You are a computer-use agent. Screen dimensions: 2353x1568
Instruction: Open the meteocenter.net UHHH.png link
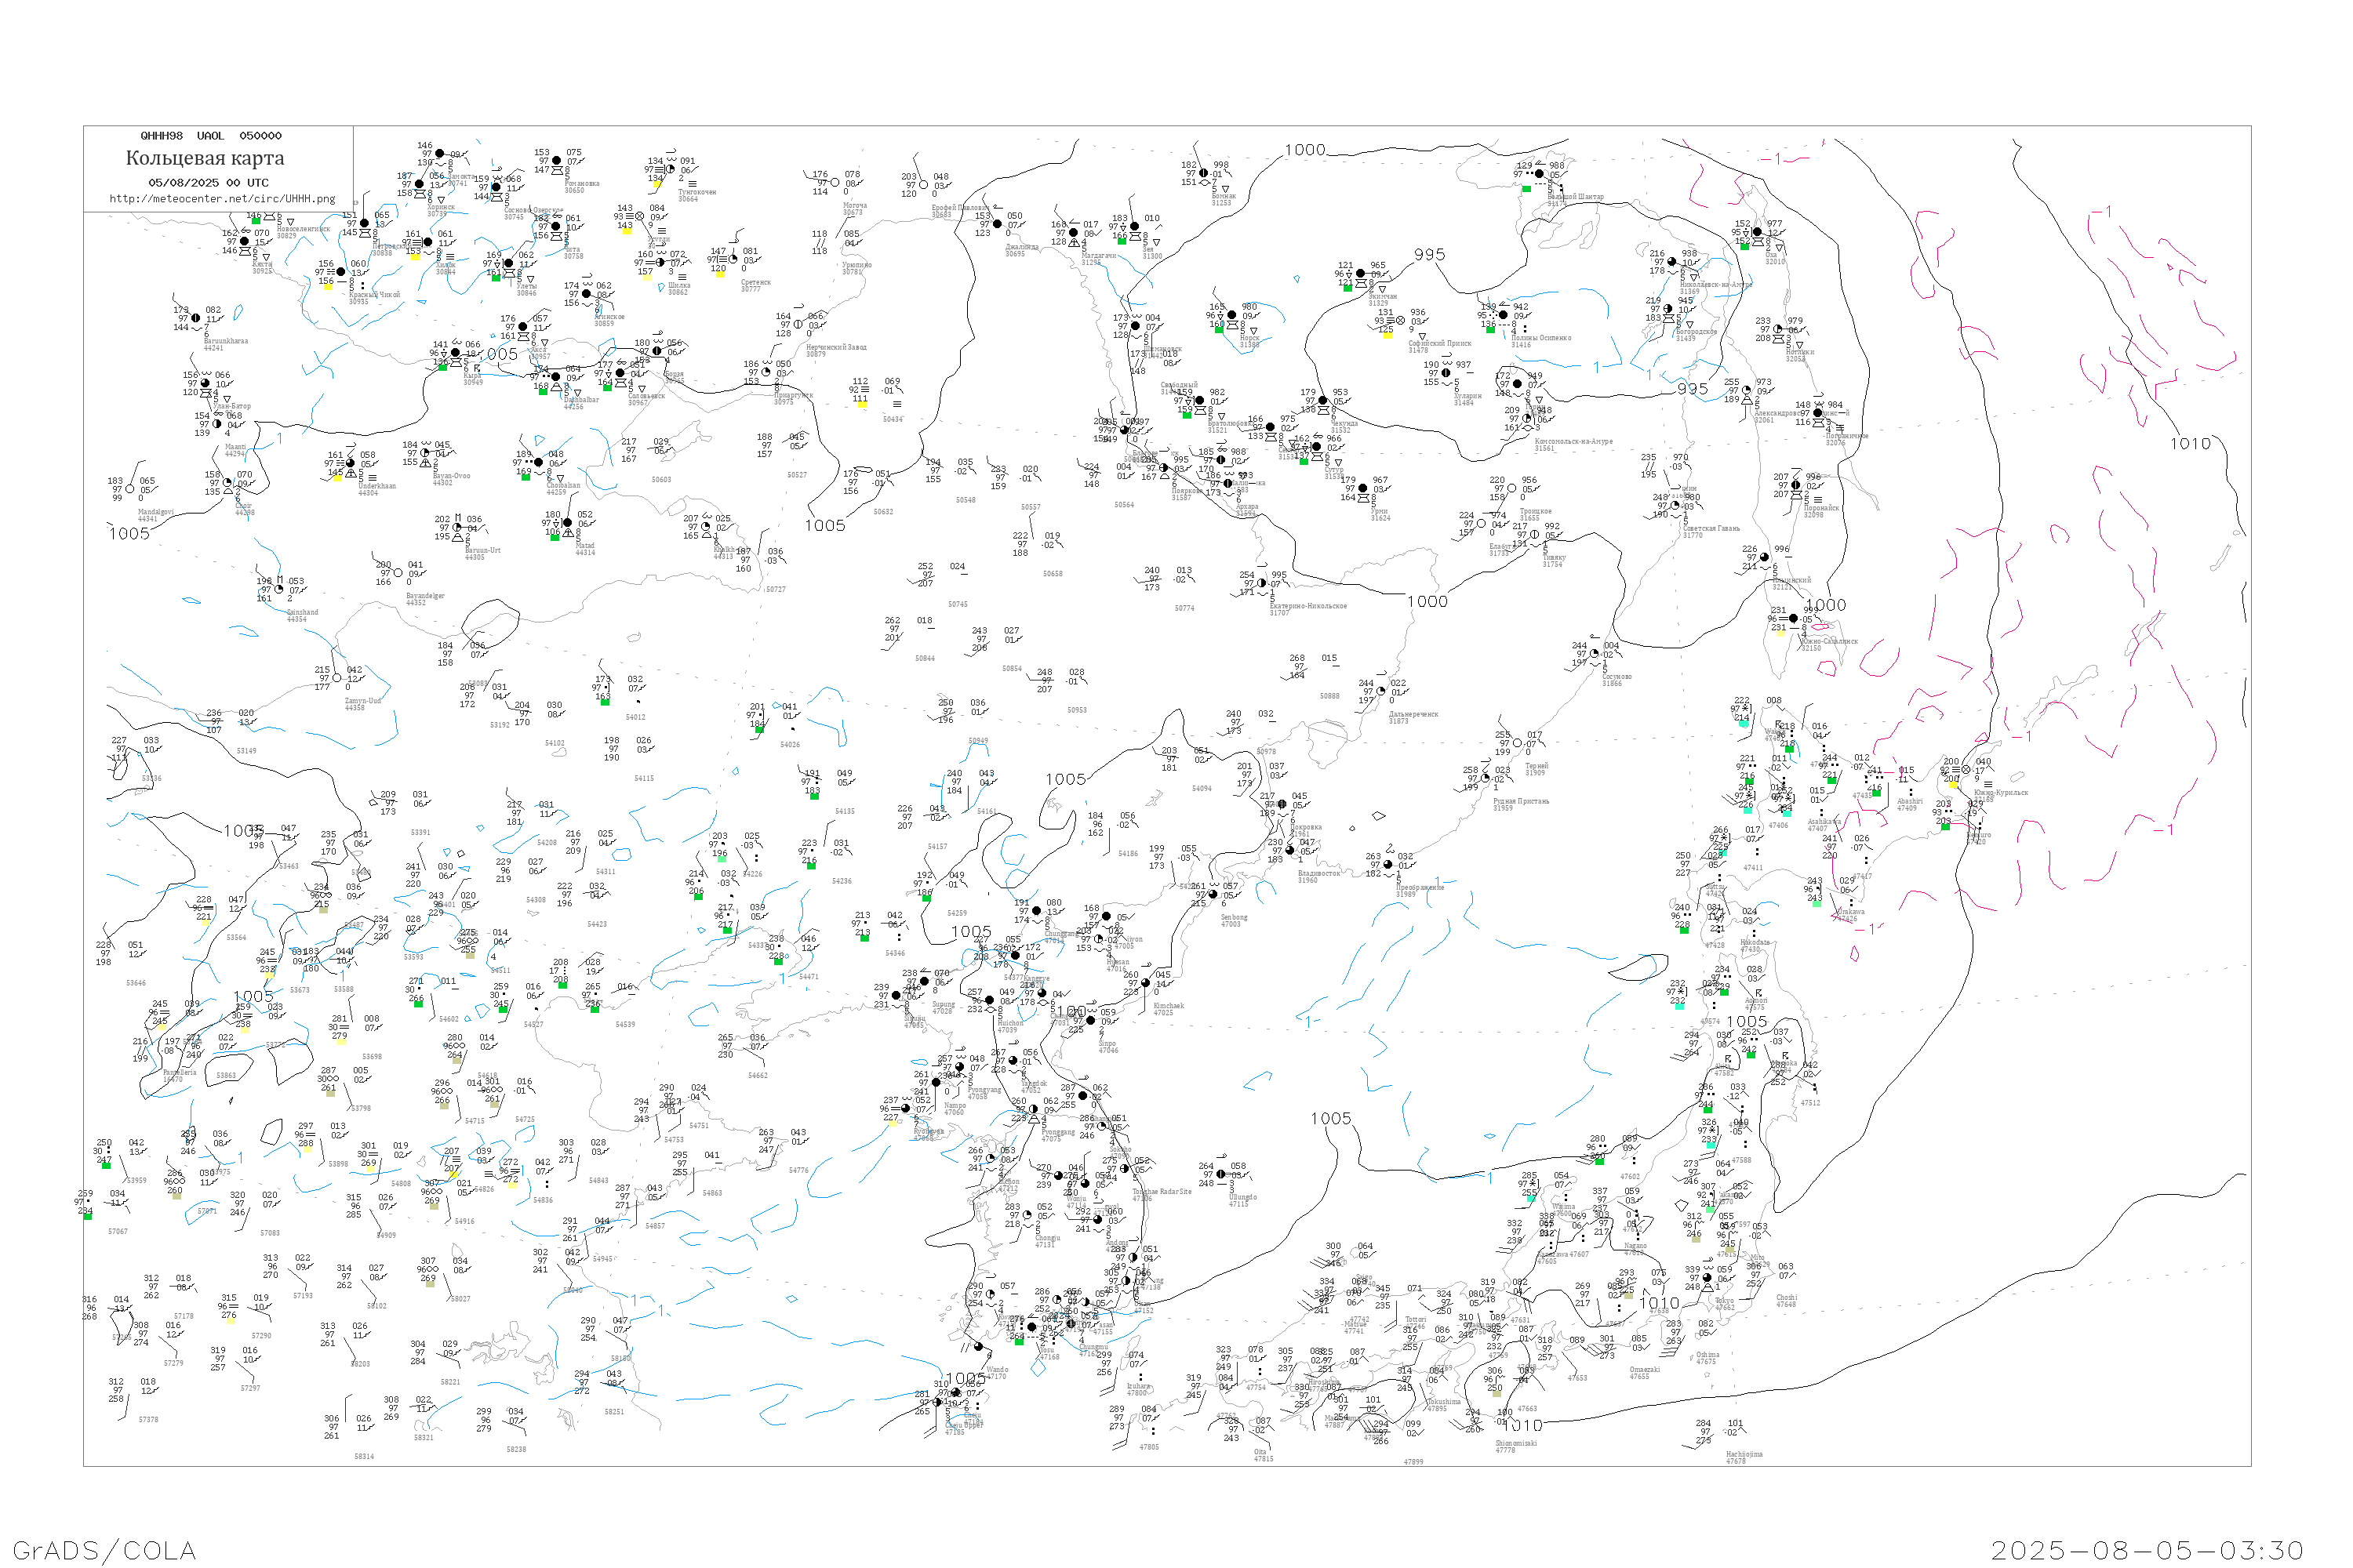(x=222, y=199)
